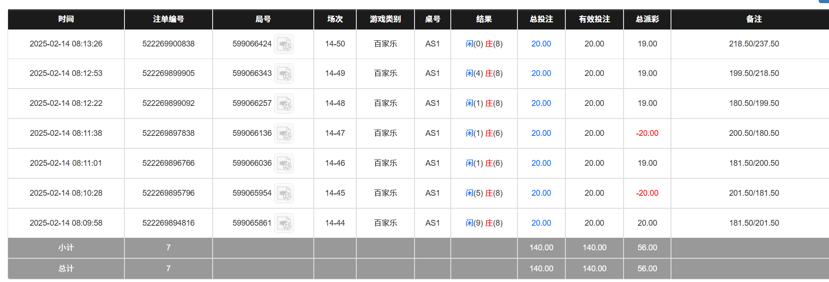The height and width of the screenshot is (282, 829).
Task: Select result 闲(0) 庄(8) in row 14-50
Action: [484, 44]
